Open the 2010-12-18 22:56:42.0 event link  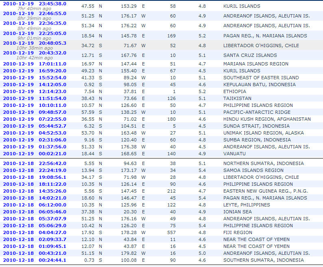(35, 163)
